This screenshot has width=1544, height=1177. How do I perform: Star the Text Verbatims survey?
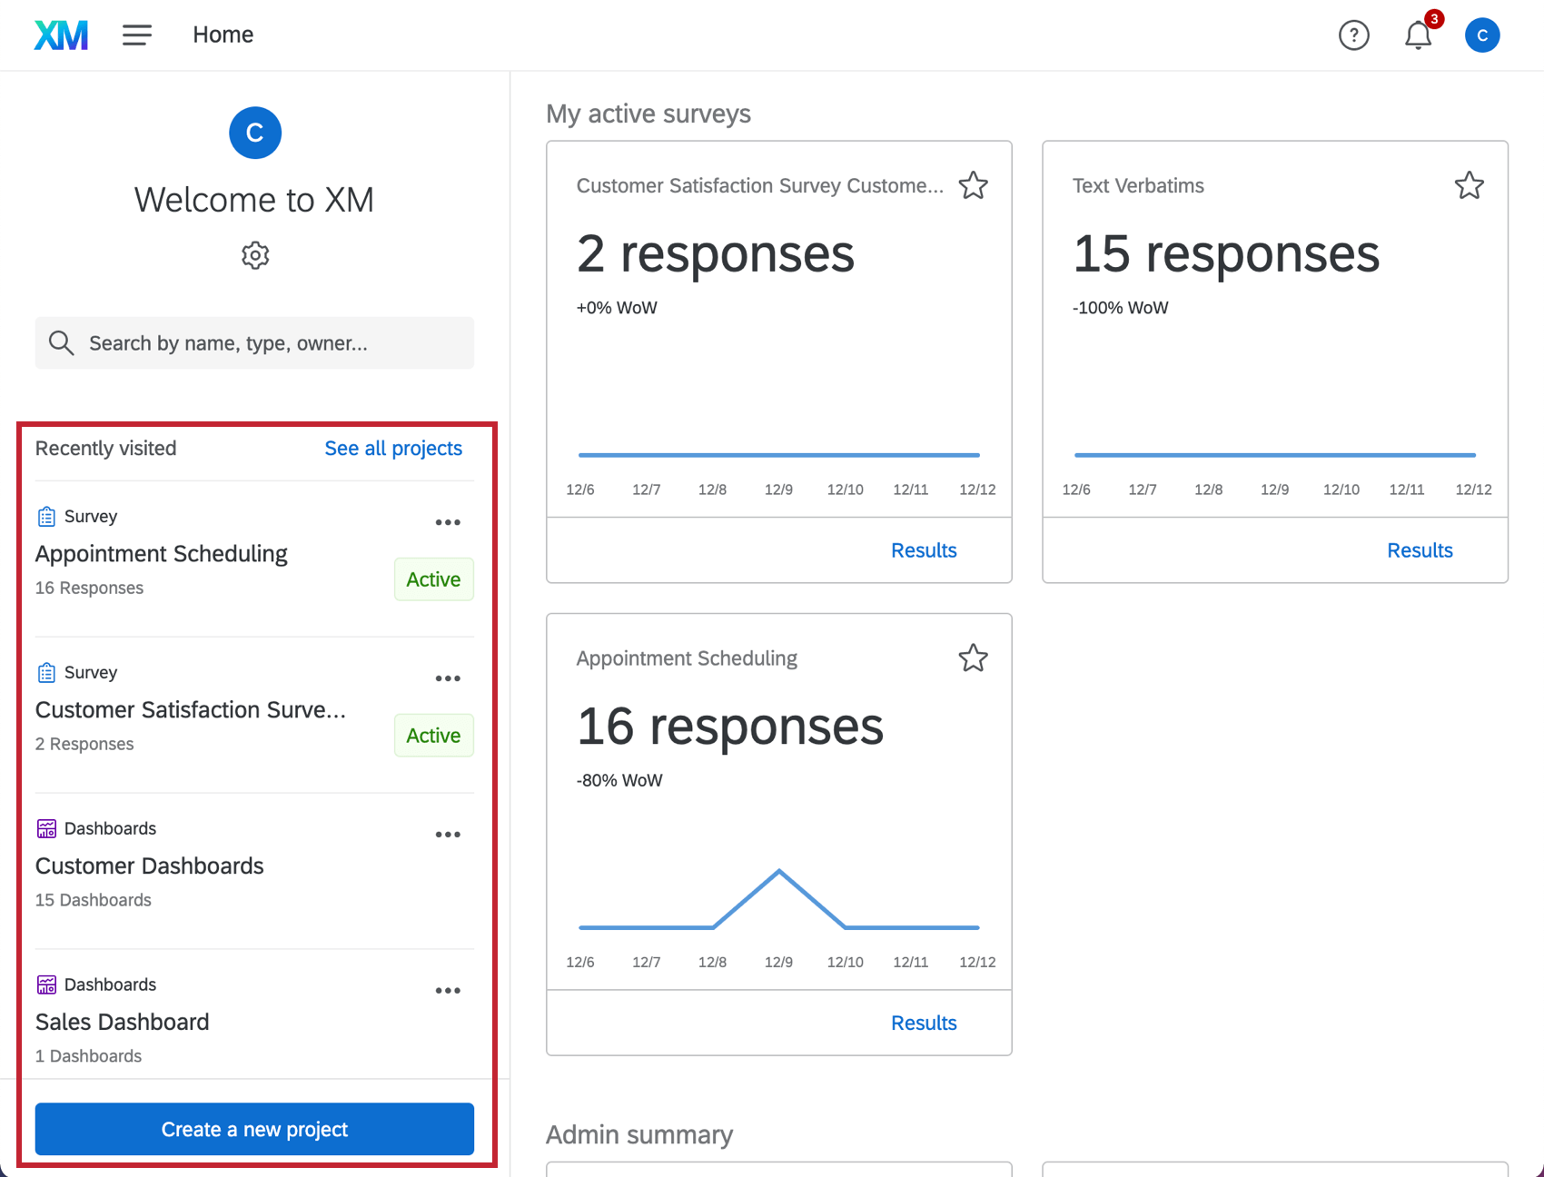1470,185
